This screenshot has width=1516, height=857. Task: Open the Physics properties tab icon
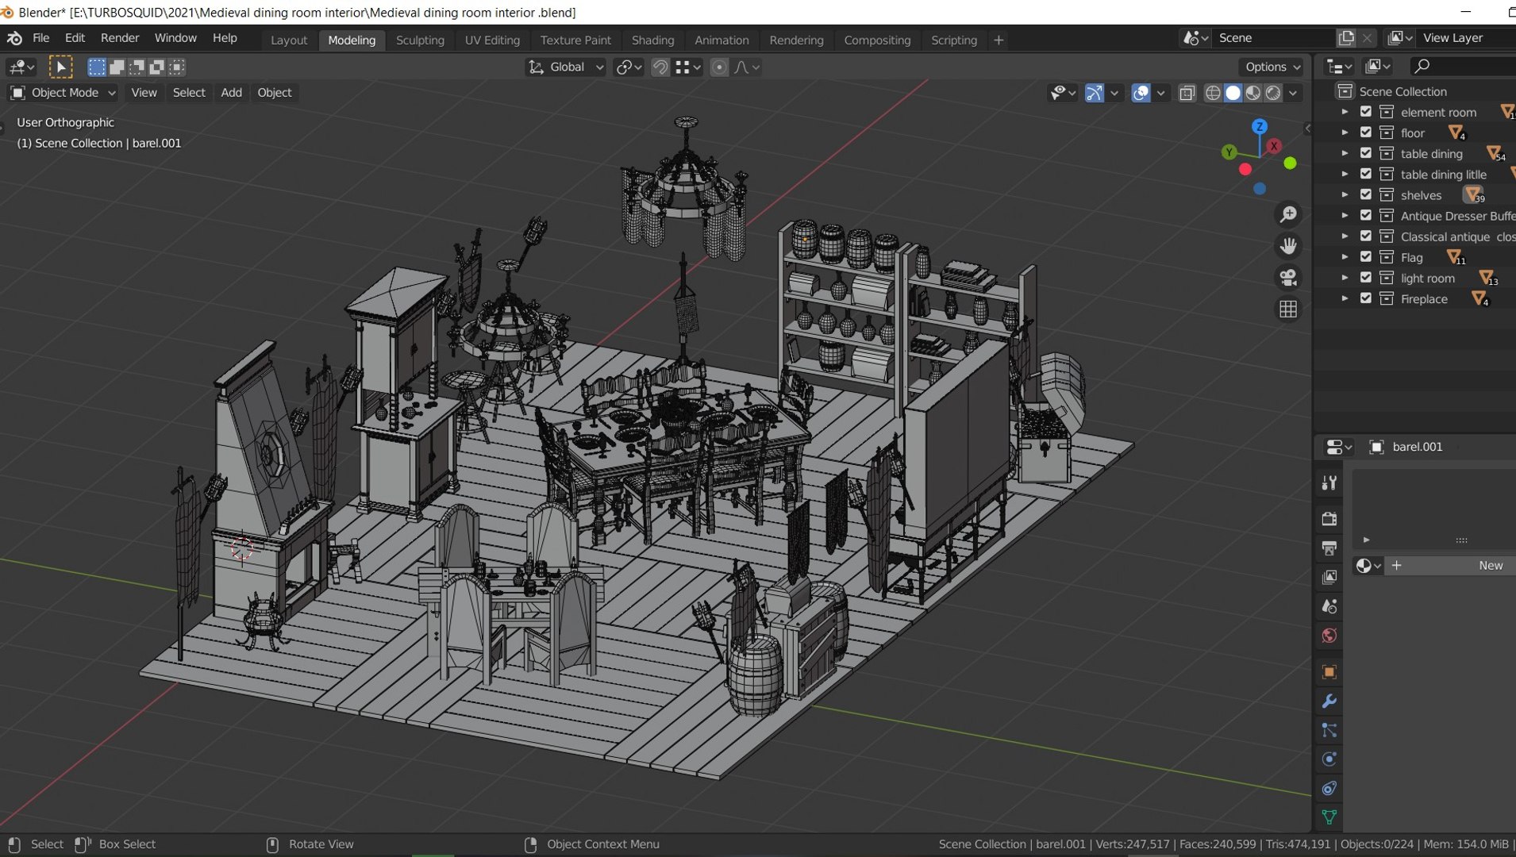point(1329,759)
